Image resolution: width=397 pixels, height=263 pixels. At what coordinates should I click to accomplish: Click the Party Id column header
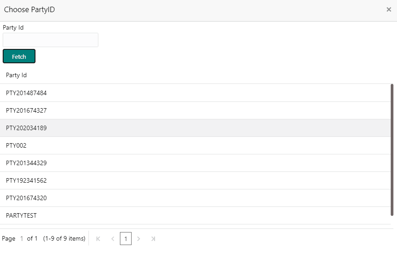pyautogui.click(x=16, y=75)
